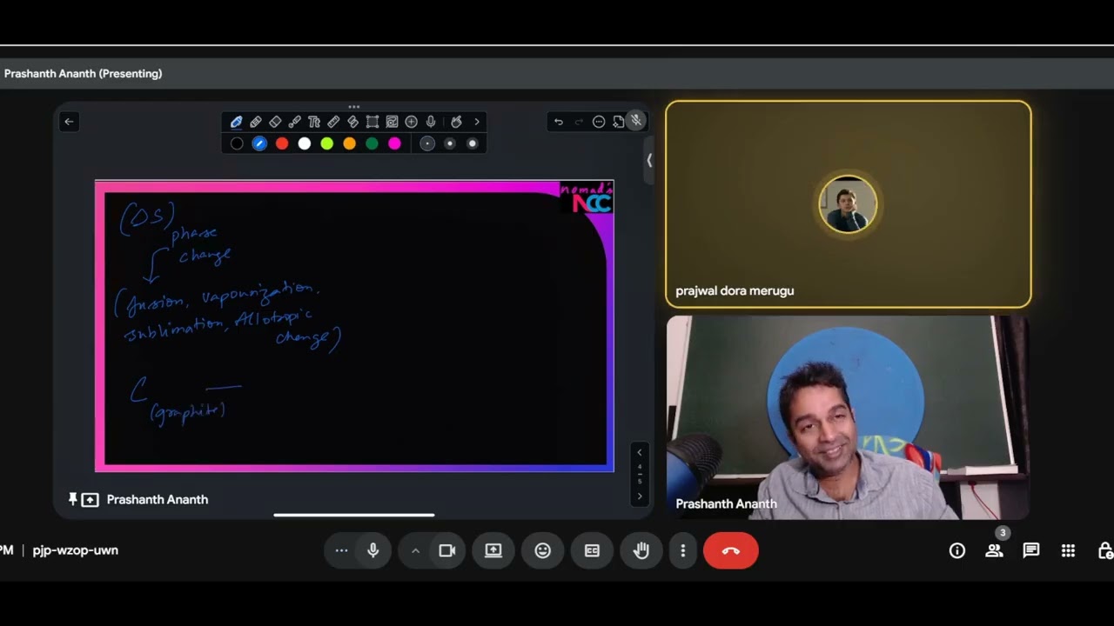Screen dimensions: 1114x626
Task: Click the new page sparkle icon
Action: click(618, 122)
